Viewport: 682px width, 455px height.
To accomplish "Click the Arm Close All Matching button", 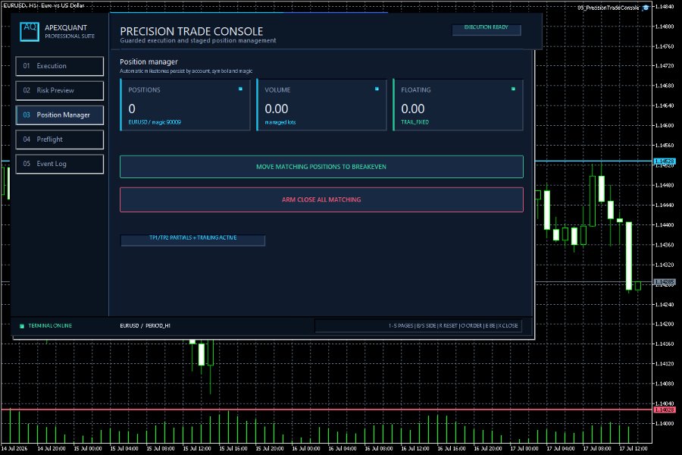I will (321, 200).
